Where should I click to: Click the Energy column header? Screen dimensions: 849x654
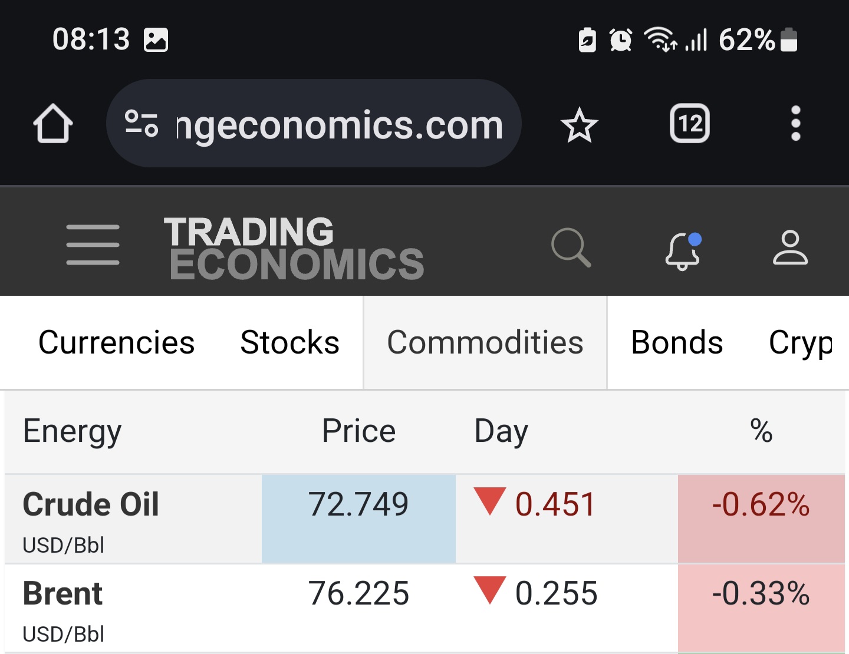[72, 431]
